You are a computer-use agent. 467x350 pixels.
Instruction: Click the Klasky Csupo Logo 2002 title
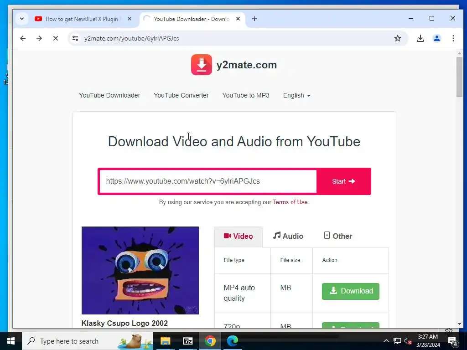coord(125,323)
